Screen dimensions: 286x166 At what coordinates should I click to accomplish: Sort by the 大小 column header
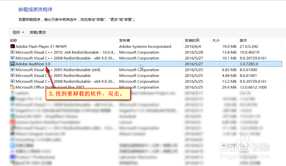216,41
